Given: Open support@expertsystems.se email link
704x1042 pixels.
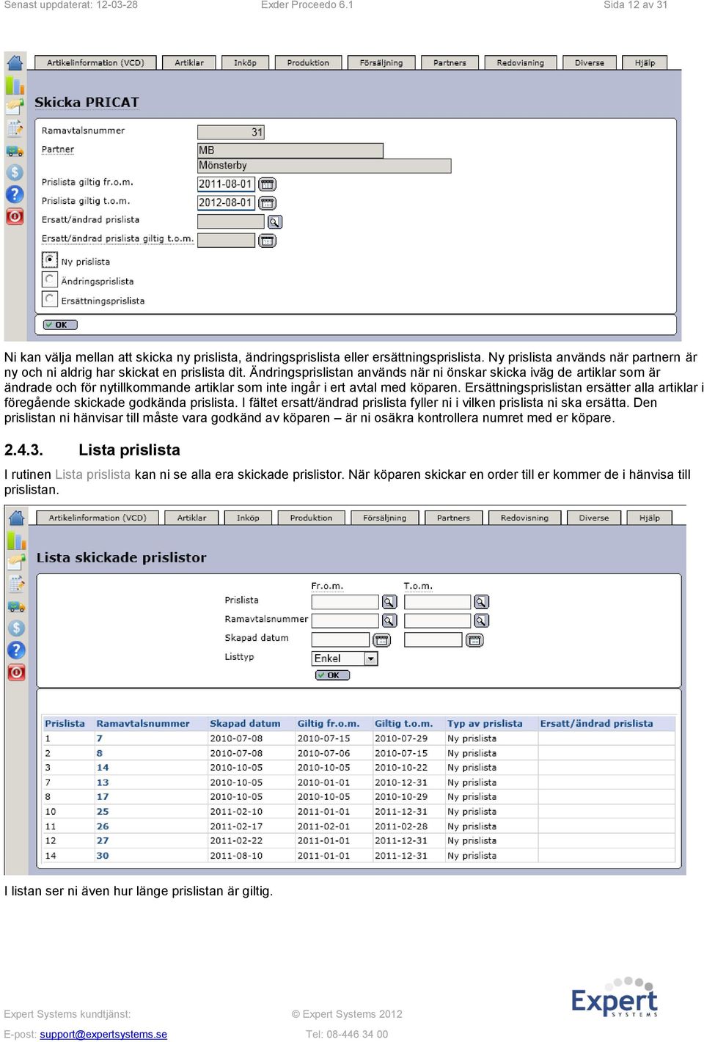Looking at the screenshot, I should (x=103, y=1034).
